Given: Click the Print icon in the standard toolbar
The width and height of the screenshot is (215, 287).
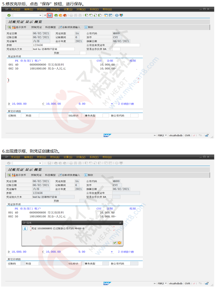Looking at the screenshot, I should 71,15.
